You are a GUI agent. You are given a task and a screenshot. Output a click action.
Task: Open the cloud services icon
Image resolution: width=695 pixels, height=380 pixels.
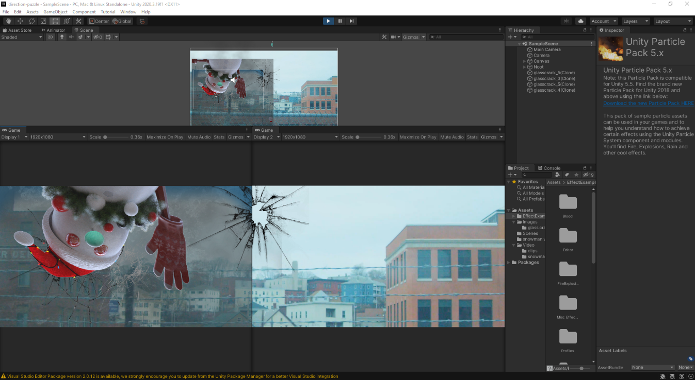pos(581,21)
